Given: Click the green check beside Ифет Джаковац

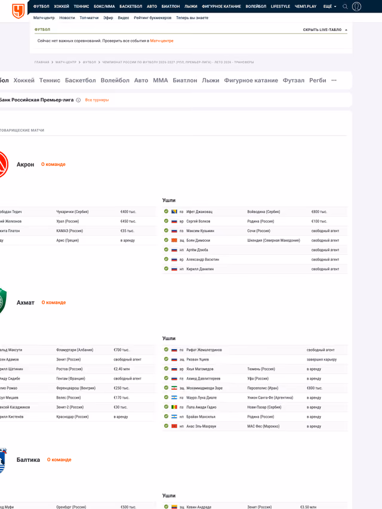Looking at the screenshot, I should (x=166, y=211).
